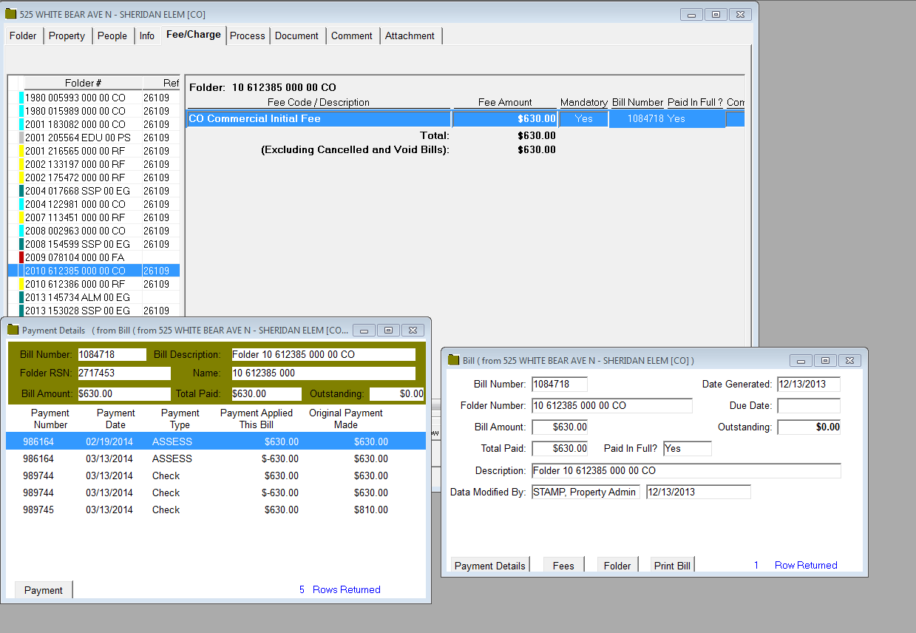
Task: Click the Payment Details window's title bar folder icon
Action: (13, 330)
